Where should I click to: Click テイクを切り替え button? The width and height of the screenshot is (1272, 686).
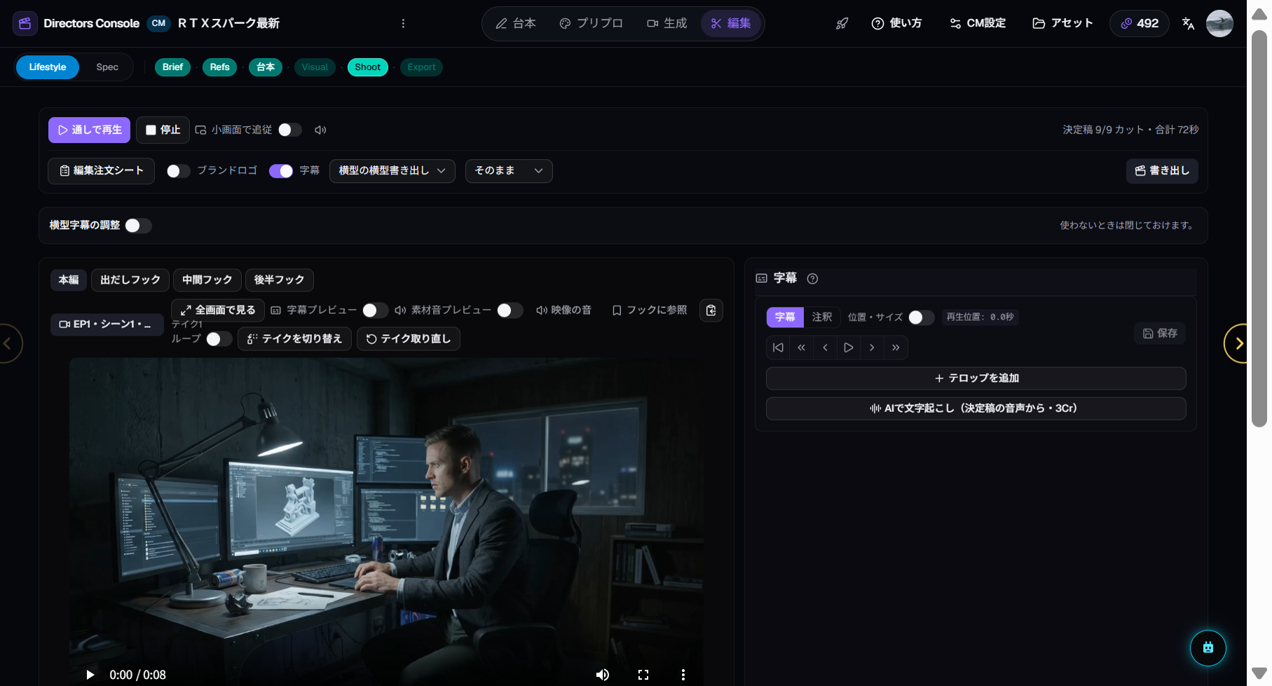click(294, 339)
